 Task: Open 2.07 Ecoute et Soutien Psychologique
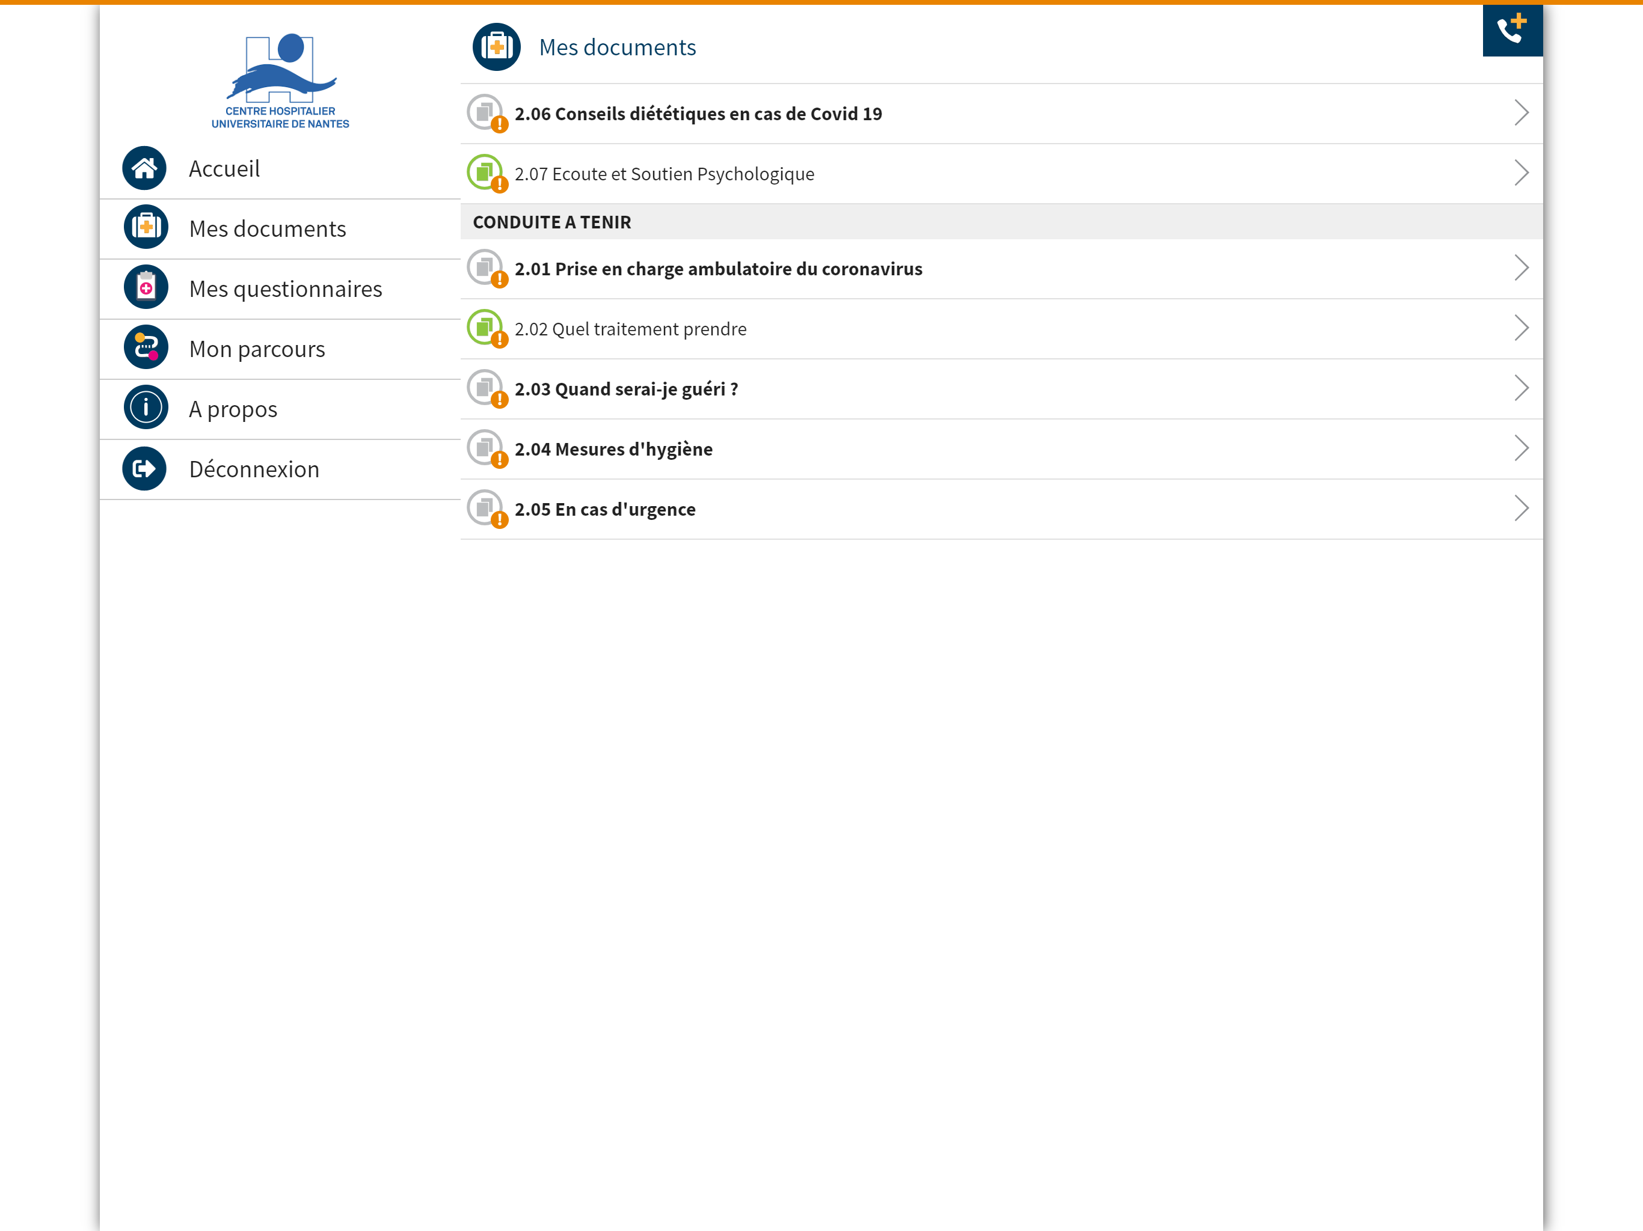(664, 174)
